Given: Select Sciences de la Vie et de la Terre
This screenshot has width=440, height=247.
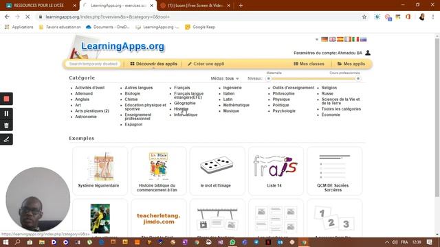Looking at the screenshot, I should (x=341, y=101).
